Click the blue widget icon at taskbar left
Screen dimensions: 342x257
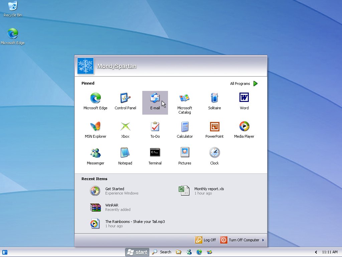pyautogui.click(x=5, y=252)
